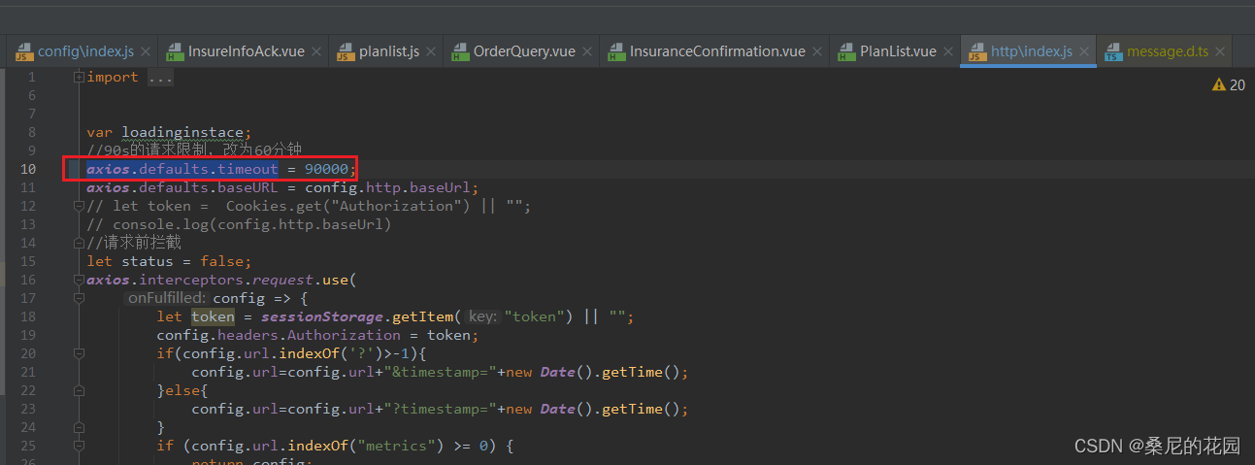Viewport: 1255px width, 465px height.
Task: Close the http\index.js tab
Action: coord(1083,51)
